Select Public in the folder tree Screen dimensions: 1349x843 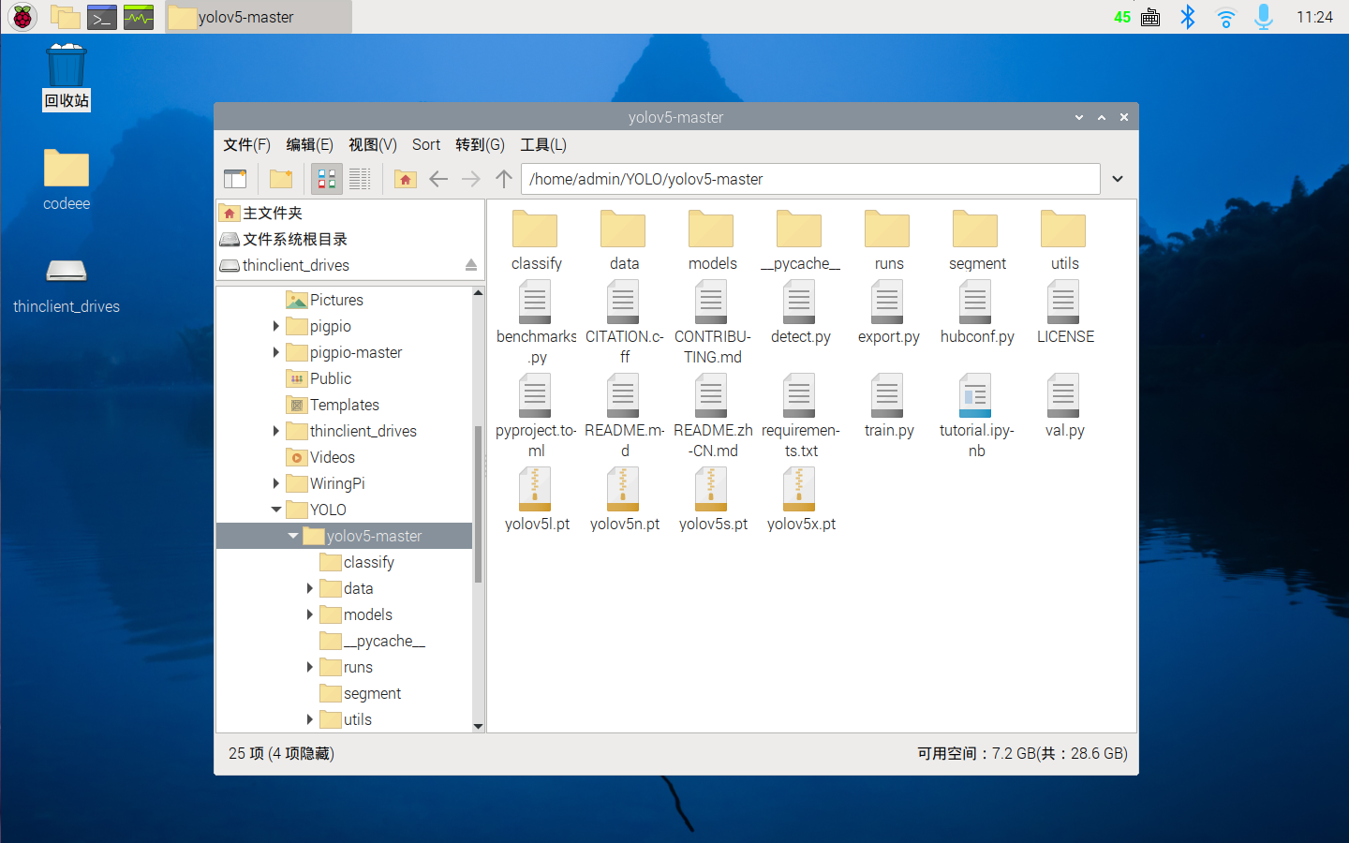pos(319,378)
